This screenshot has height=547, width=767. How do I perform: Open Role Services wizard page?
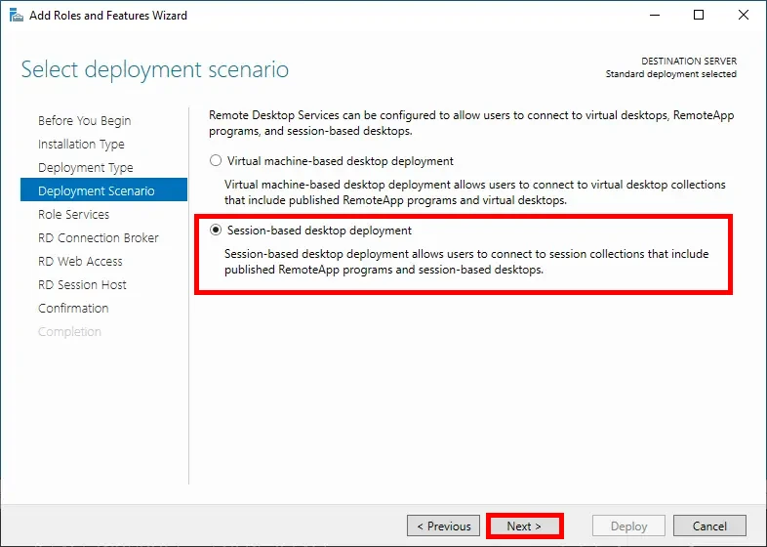coord(73,215)
